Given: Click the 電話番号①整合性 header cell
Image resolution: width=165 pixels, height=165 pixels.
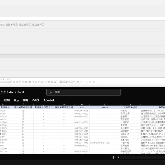Looking at the screenshot, I should pyautogui.click(x=23, y=107).
